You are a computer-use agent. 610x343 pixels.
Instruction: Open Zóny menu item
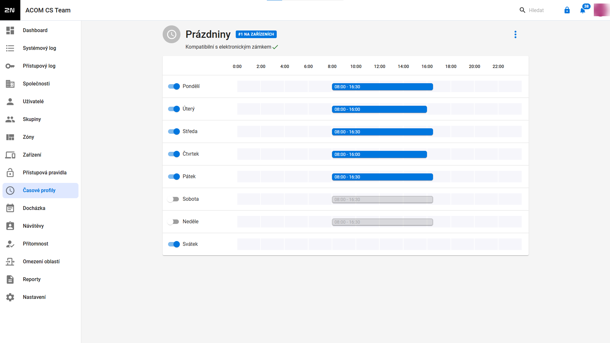tap(40, 137)
